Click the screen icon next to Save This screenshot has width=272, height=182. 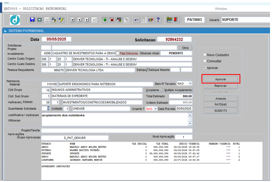pyautogui.click(x=39, y=20)
